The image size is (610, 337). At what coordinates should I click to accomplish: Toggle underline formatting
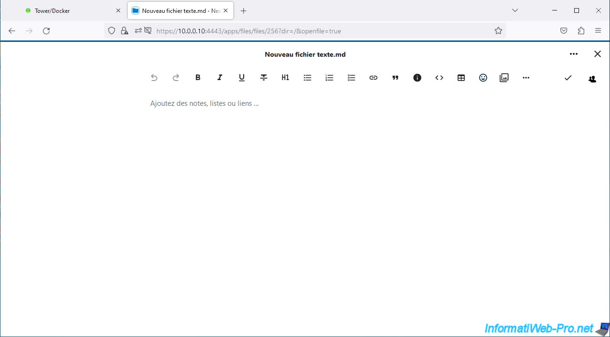[242, 78]
